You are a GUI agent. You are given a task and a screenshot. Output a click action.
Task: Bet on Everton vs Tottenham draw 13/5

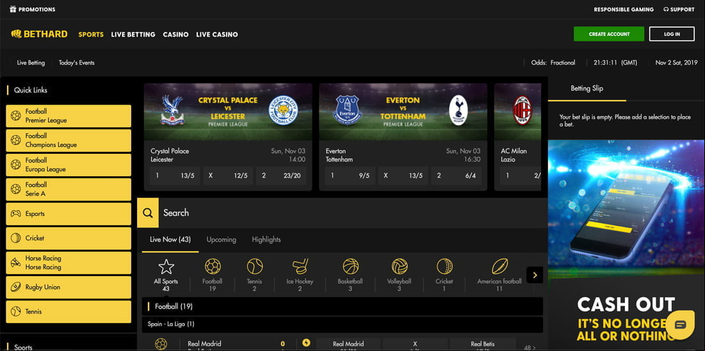tap(403, 176)
